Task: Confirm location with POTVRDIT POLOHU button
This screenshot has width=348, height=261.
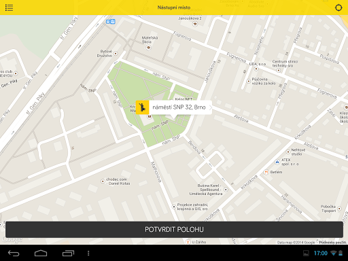Action: [174, 230]
